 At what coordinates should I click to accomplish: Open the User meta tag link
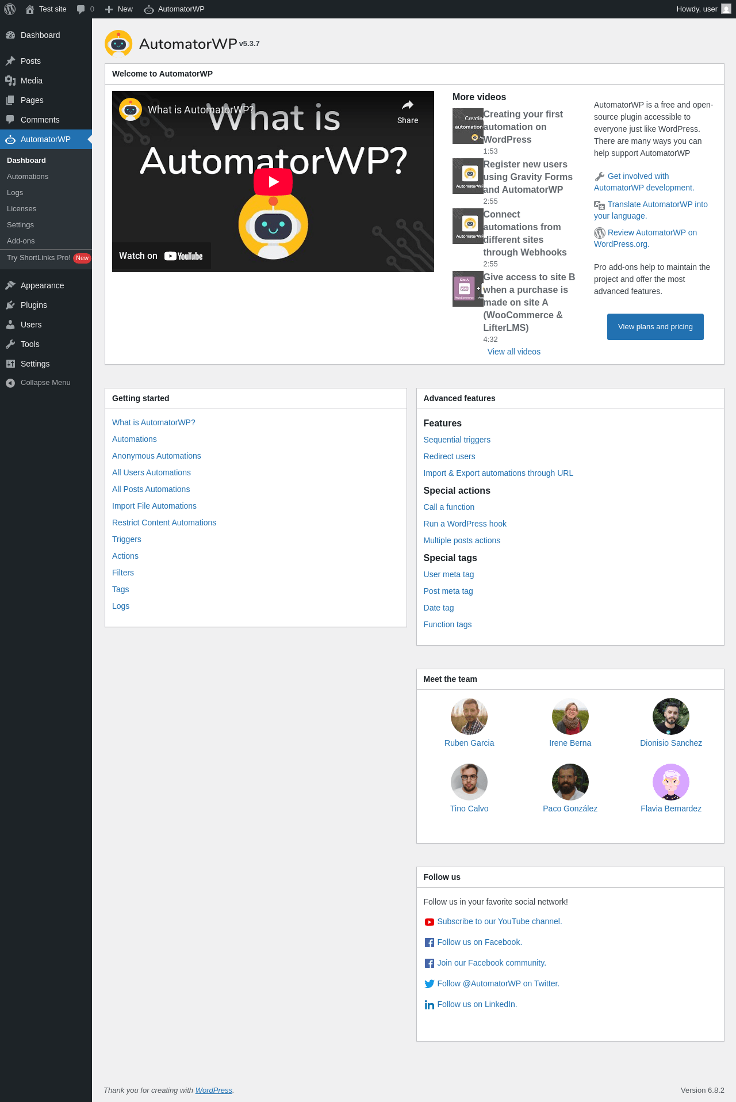(449, 574)
